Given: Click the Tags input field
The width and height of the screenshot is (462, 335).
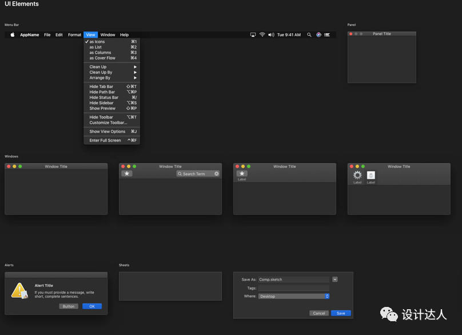Looking at the screenshot, I should tap(294, 288).
